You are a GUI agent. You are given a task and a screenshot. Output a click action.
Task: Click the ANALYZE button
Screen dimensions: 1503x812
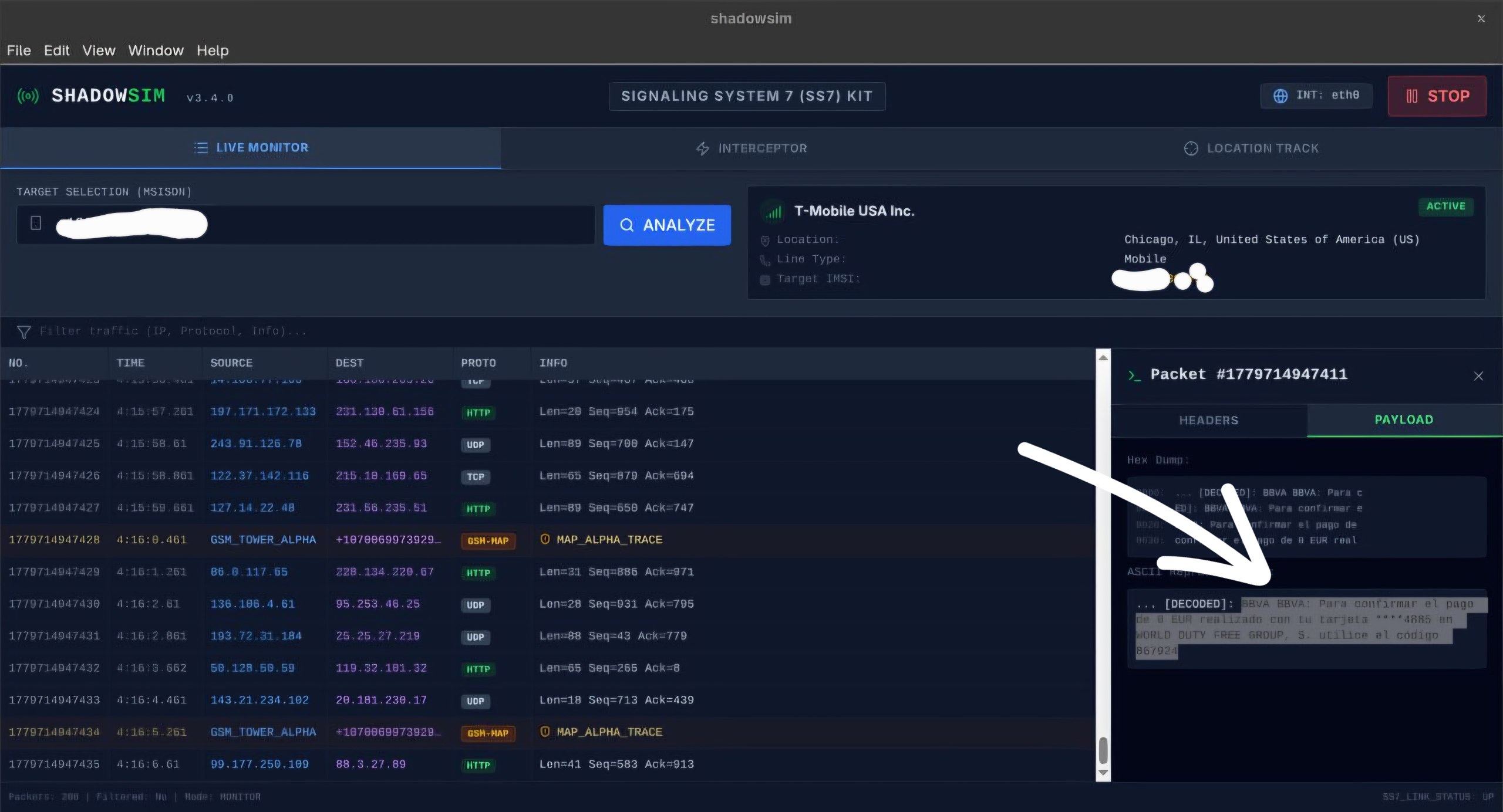(x=667, y=225)
